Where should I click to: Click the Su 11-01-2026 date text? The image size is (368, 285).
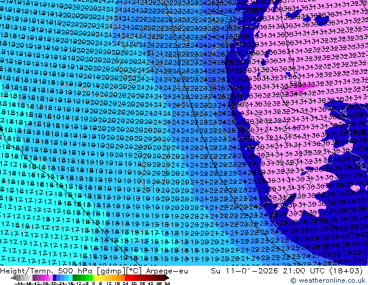[245, 271]
